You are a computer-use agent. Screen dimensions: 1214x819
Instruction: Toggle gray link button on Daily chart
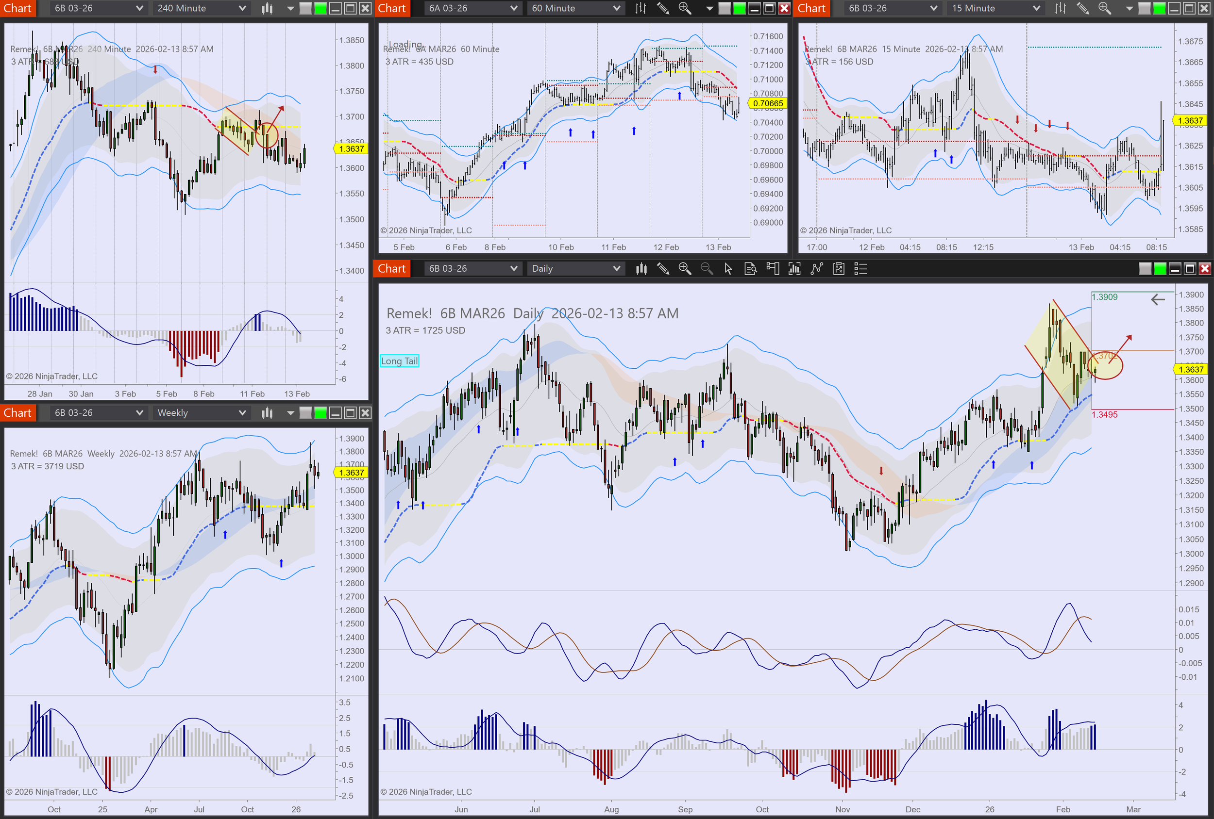1145,268
